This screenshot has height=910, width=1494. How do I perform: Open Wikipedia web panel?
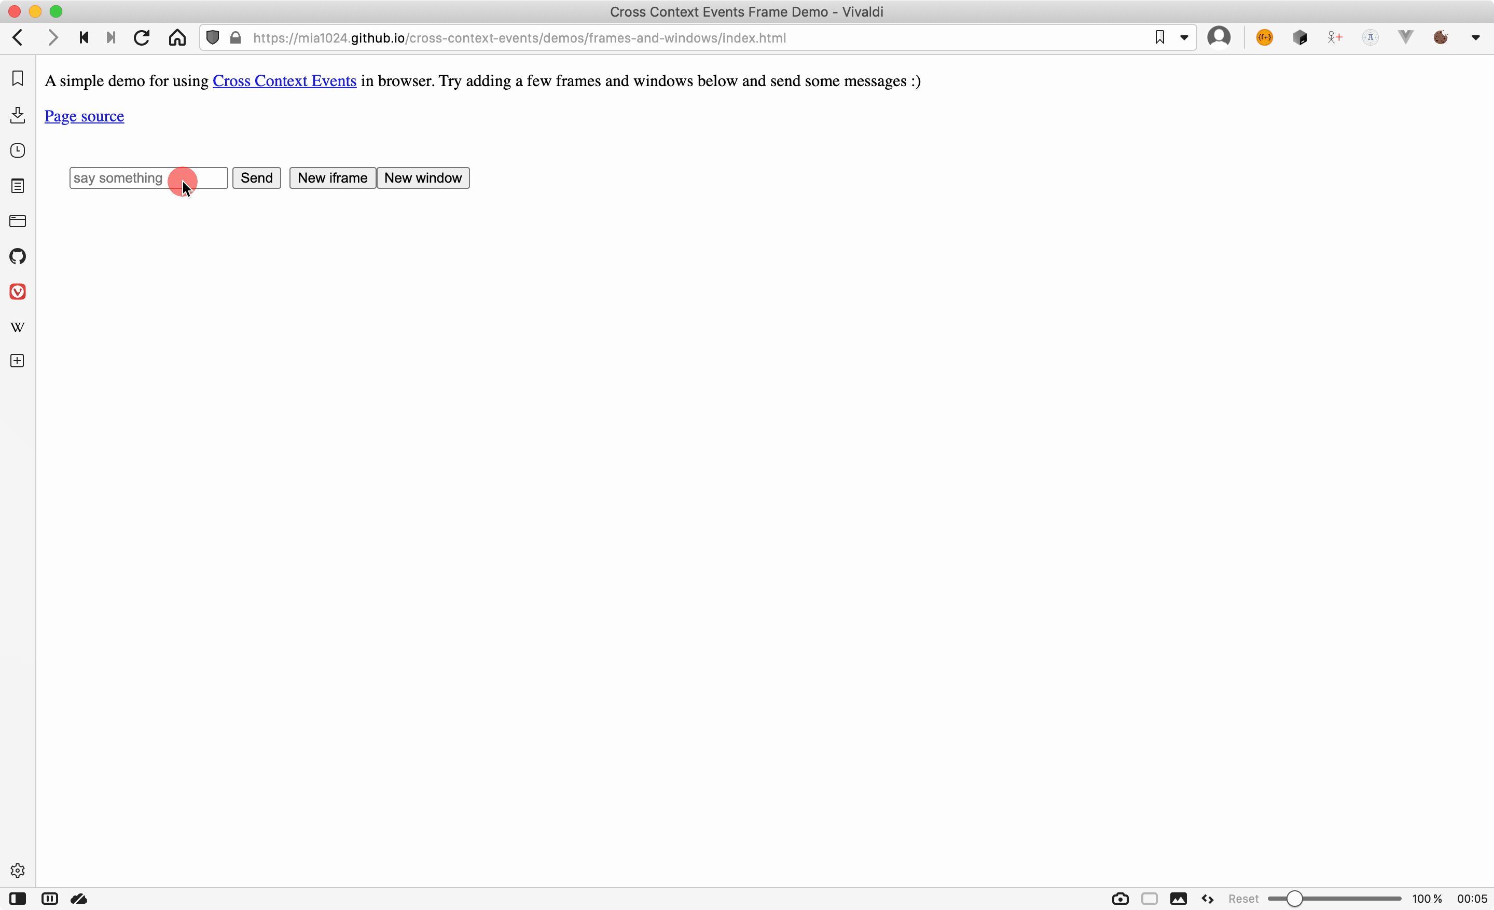click(18, 327)
